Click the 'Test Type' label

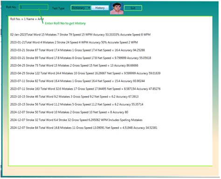click(58, 8)
